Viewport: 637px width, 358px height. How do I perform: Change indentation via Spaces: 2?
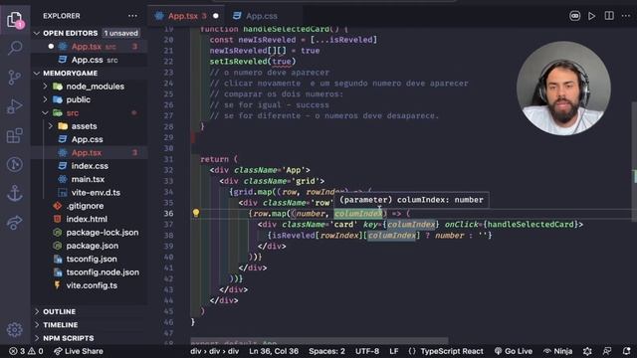(326, 351)
